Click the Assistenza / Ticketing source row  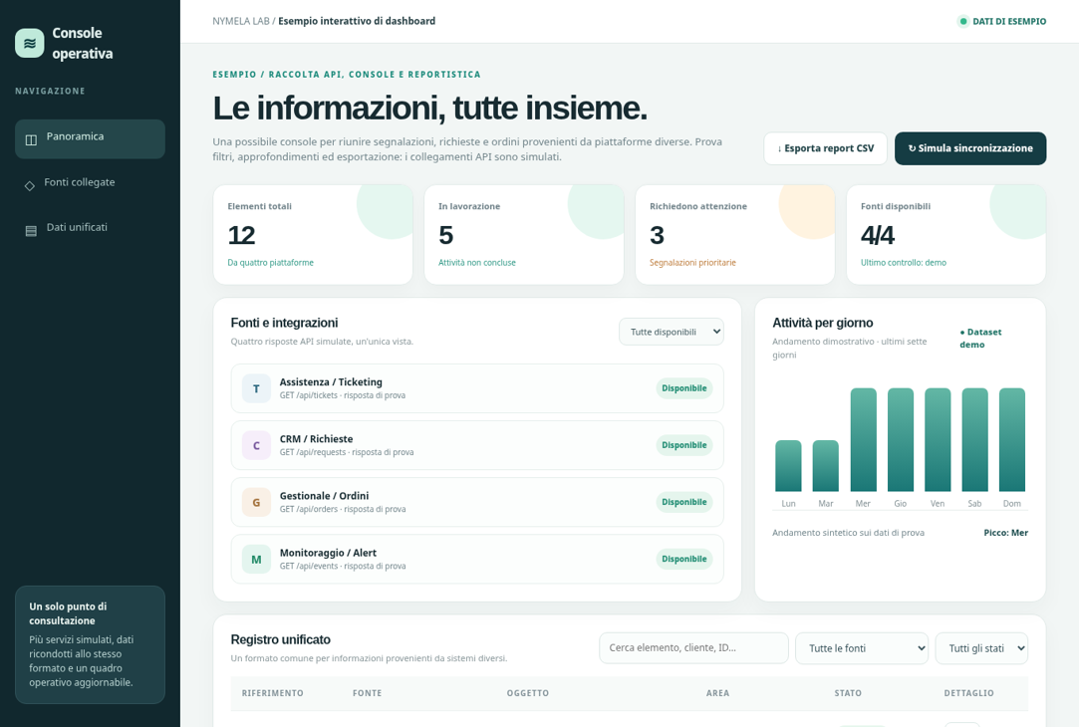click(x=477, y=388)
